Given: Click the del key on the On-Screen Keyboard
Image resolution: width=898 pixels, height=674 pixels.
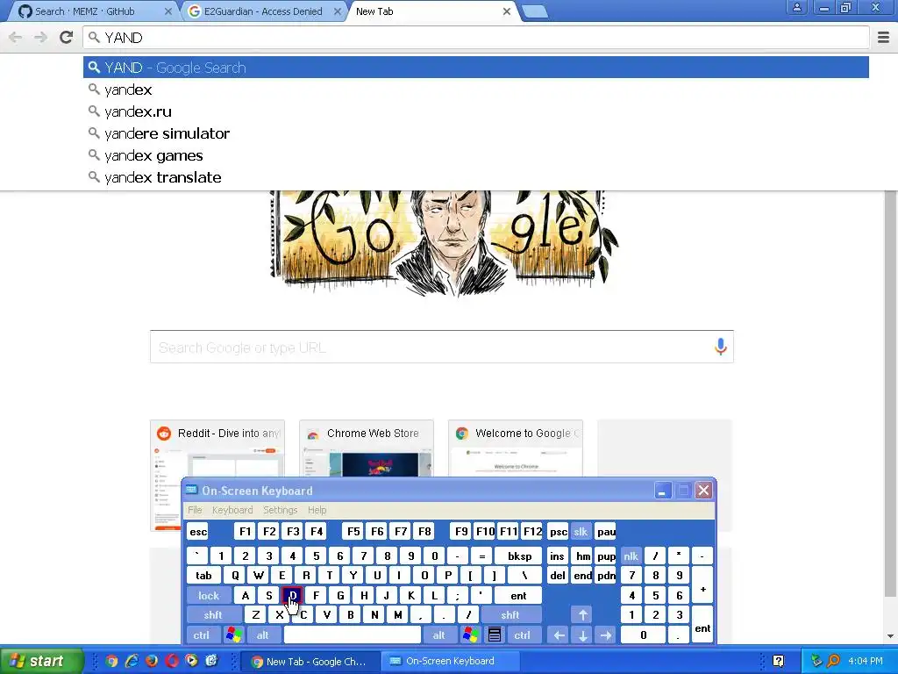Looking at the screenshot, I should 557,576.
